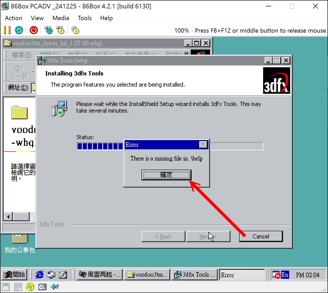This screenshot has width=328, height=293.
Task: Click the show desktop quick launch icon
Action: pyautogui.click(x=63, y=275)
